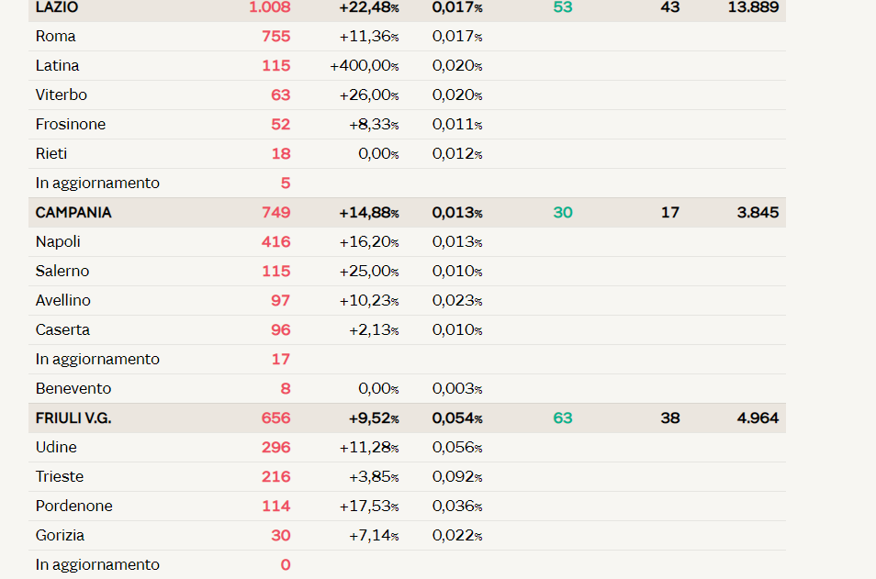
Task: Select the Avellino province name
Action: point(62,300)
